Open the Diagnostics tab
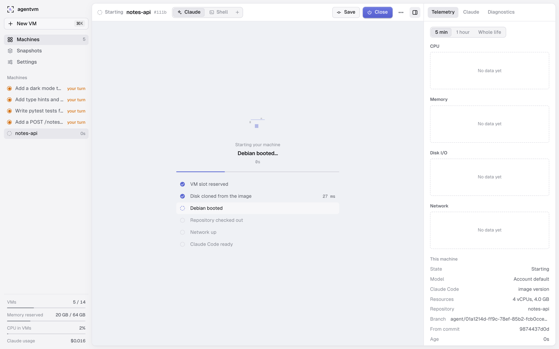This screenshot has height=349, width=559. click(501, 12)
